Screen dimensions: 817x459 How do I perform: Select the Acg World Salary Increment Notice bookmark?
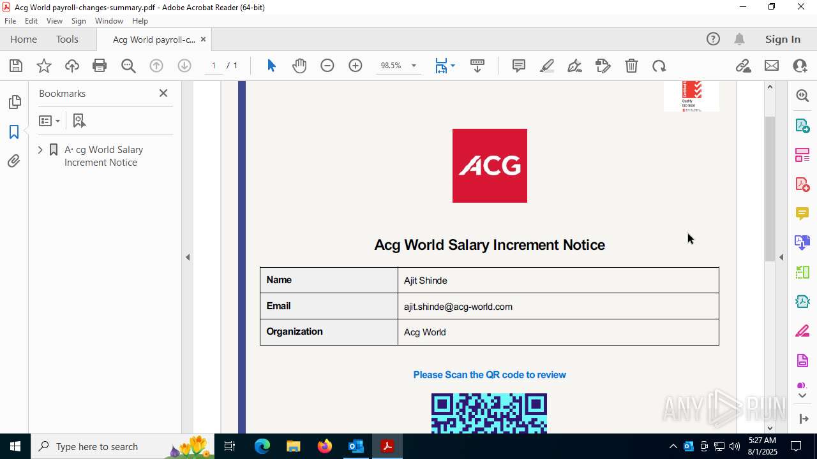(x=103, y=156)
